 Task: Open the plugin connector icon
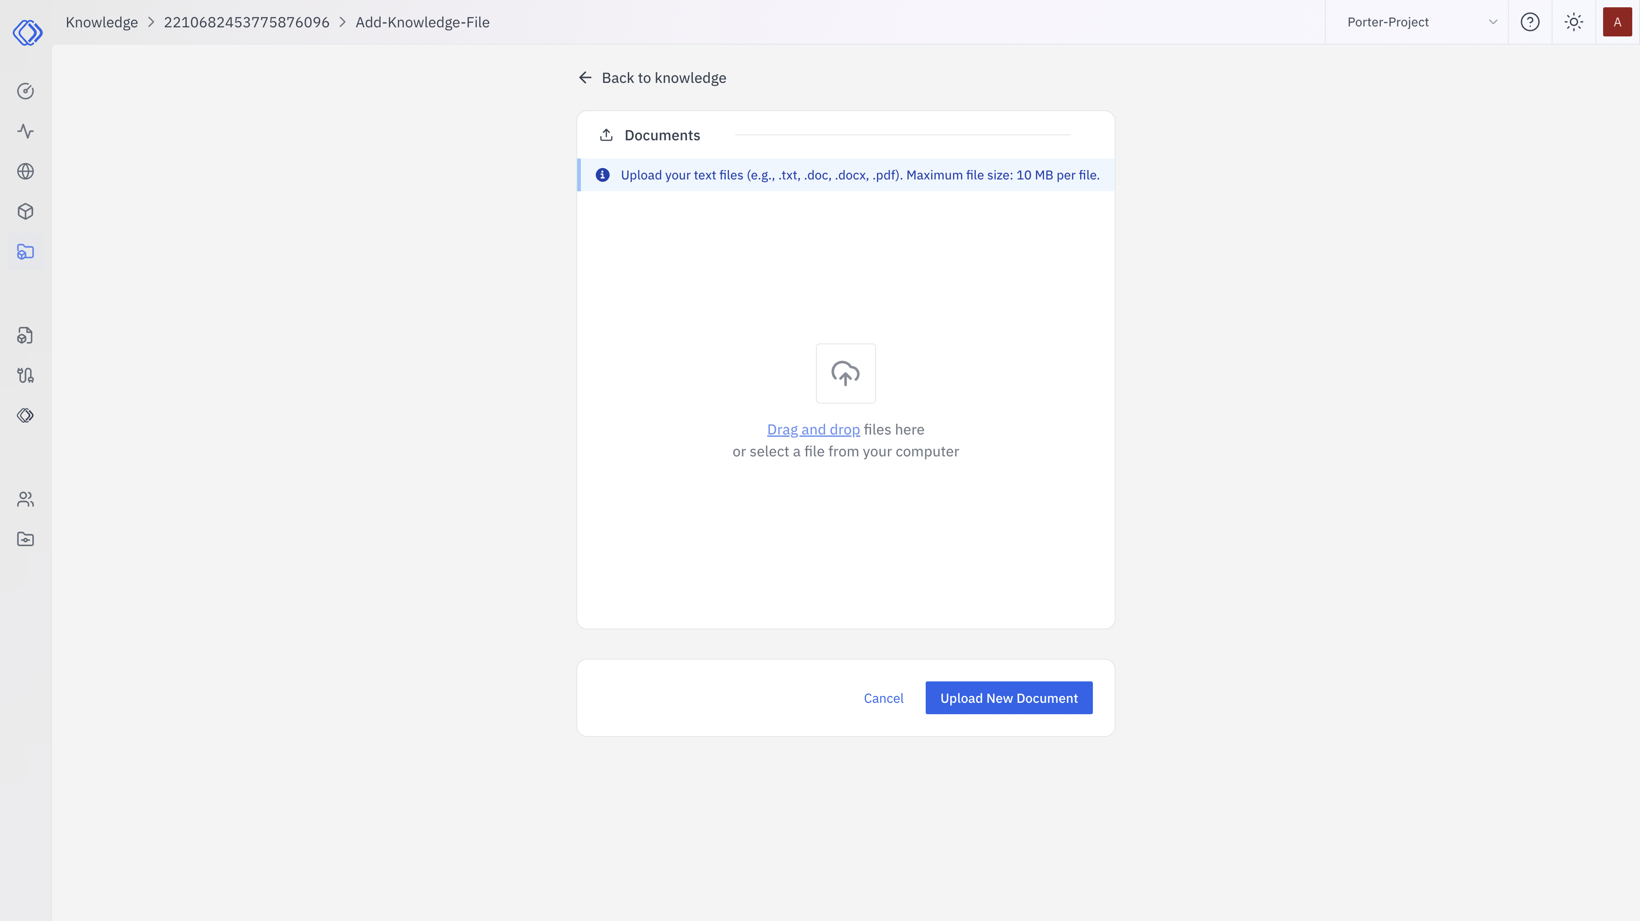26,375
